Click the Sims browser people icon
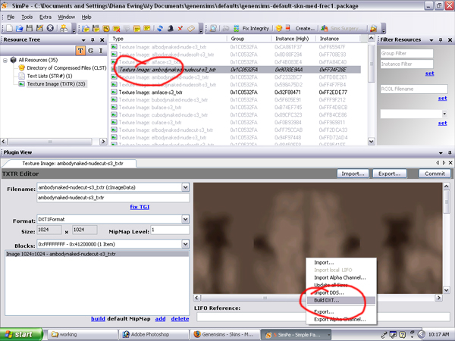455x341 pixels. tap(64, 28)
